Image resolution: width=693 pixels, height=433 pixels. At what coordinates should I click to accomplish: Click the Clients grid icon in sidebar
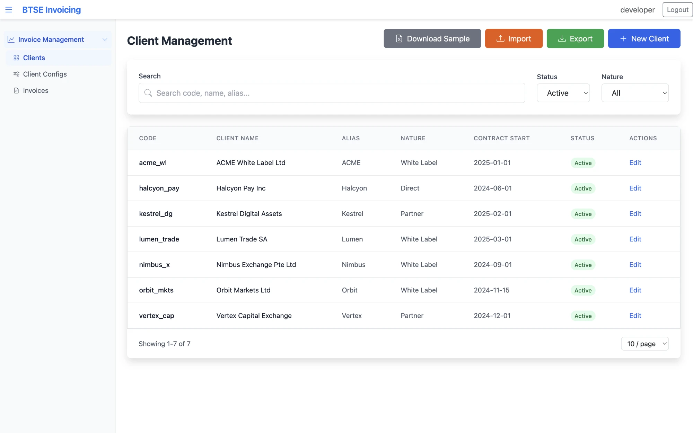click(x=16, y=58)
